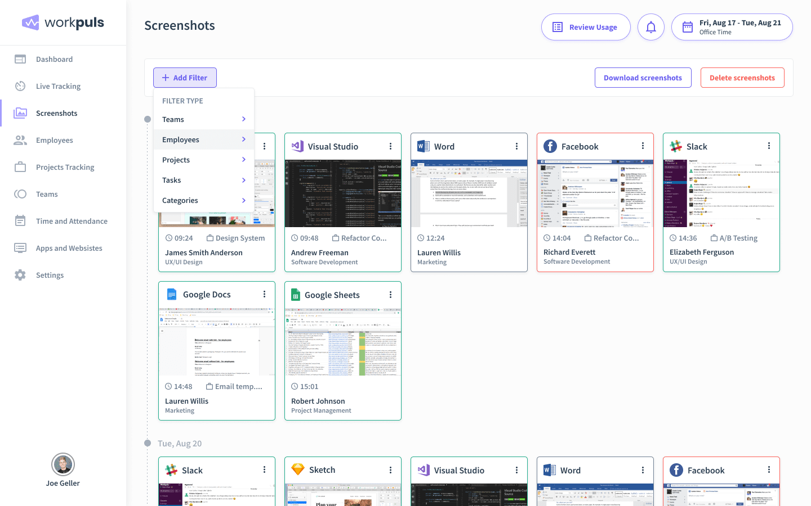Click the Delete screenshots button
This screenshot has height=506, width=811.
click(x=742, y=78)
